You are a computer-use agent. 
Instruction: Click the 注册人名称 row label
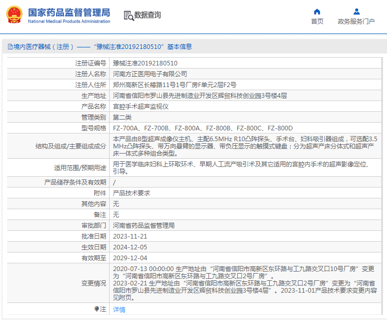[x=91, y=74]
